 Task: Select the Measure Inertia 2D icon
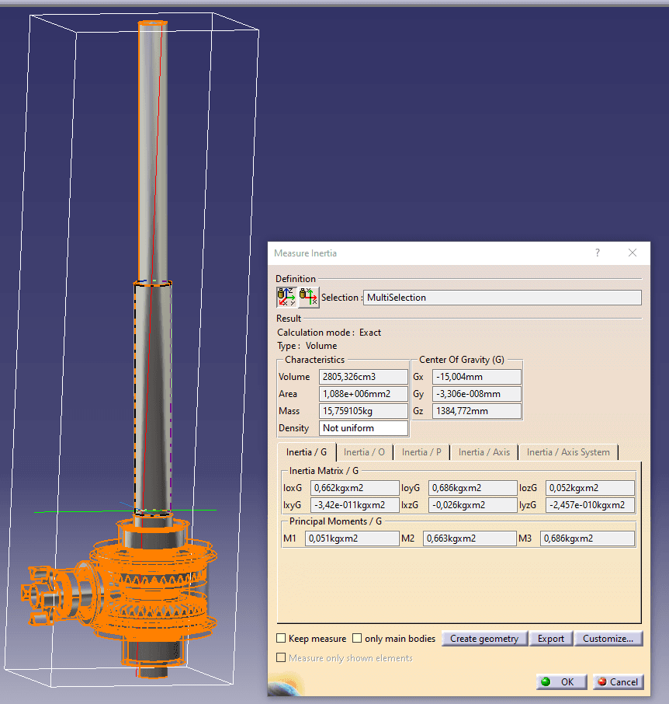click(308, 297)
